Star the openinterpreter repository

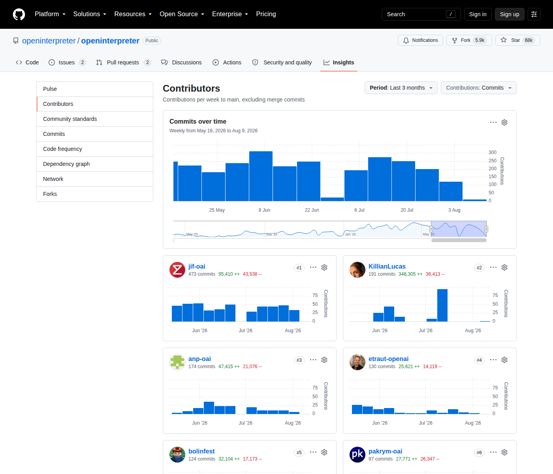click(x=518, y=40)
